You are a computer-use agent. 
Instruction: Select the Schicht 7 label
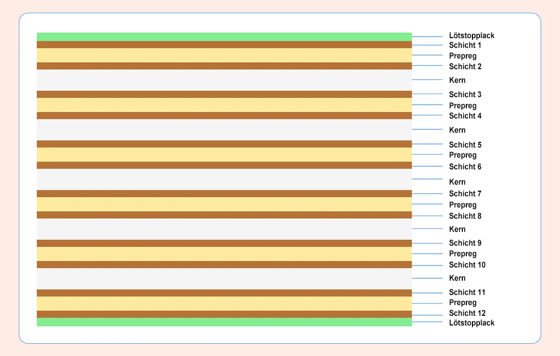(x=465, y=194)
